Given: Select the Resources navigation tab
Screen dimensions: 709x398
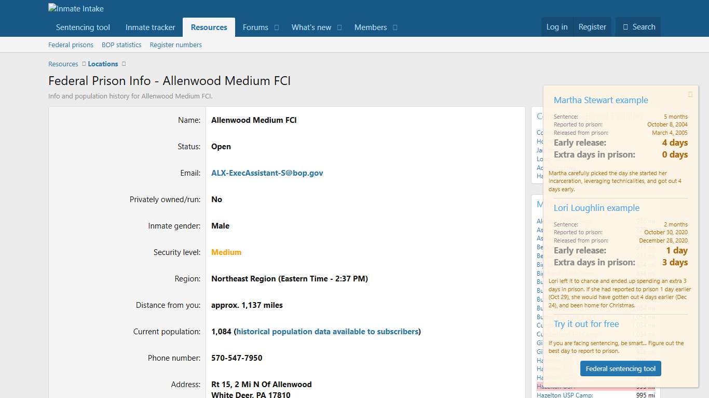Looking at the screenshot, I should pos(209,27).
